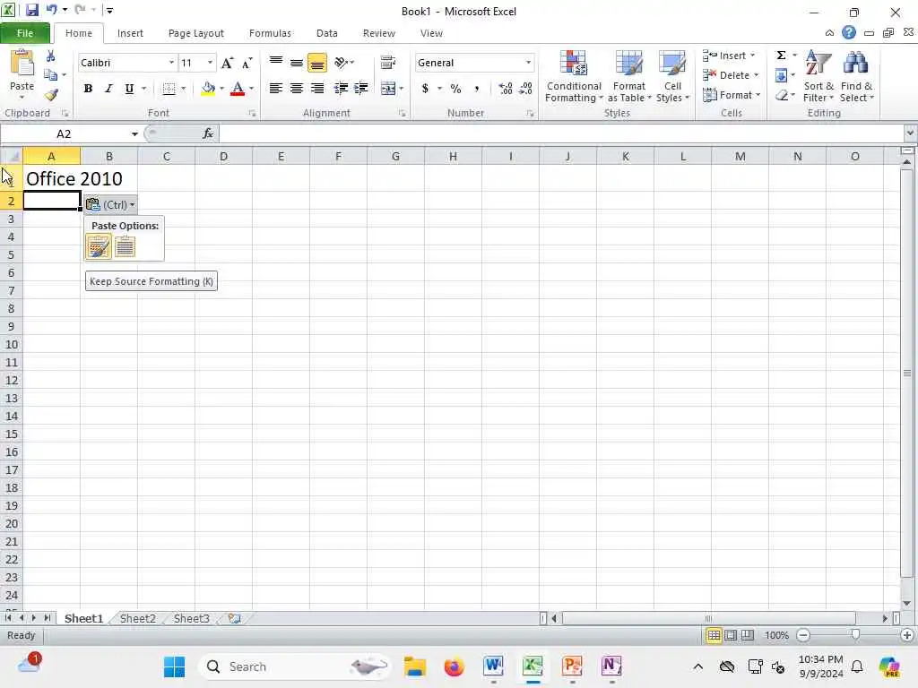This screenshot has width=918, height=688.
Task: Toggle Underline formatting
Action: (x=129, y=89)
